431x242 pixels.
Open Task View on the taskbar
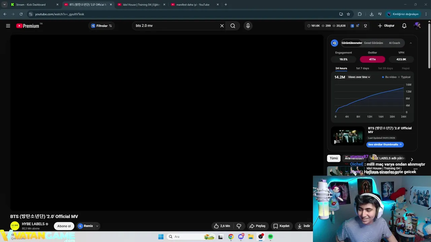coord(221,237)
